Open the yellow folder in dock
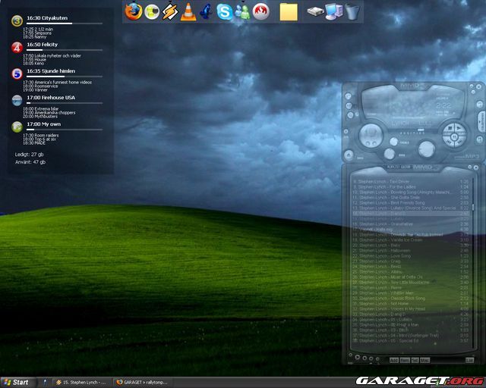The image size is (486, 388). pyautogui.click(x=289, y=11)
